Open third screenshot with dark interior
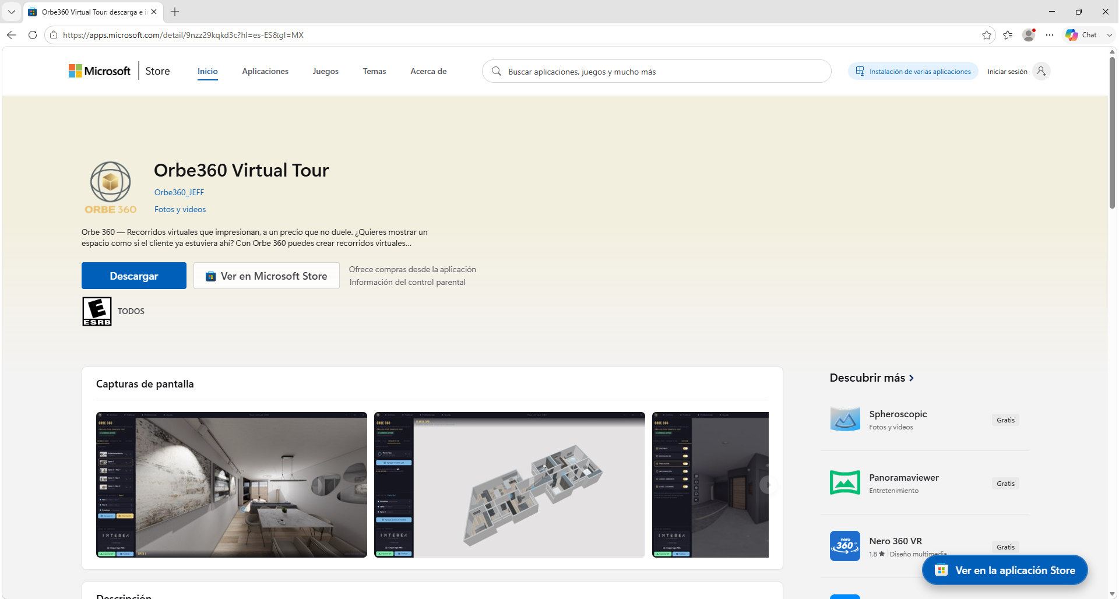The width and height of the screenshot is (1119, 599). point(710,485)
